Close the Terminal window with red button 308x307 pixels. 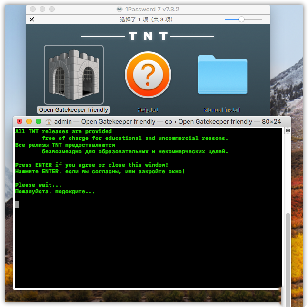pos(20,122)
